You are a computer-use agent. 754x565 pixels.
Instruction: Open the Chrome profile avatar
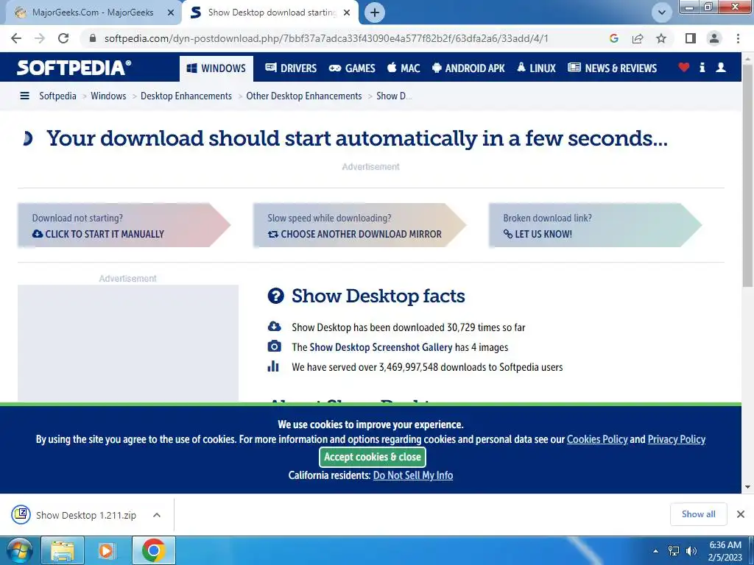point(714,38)
